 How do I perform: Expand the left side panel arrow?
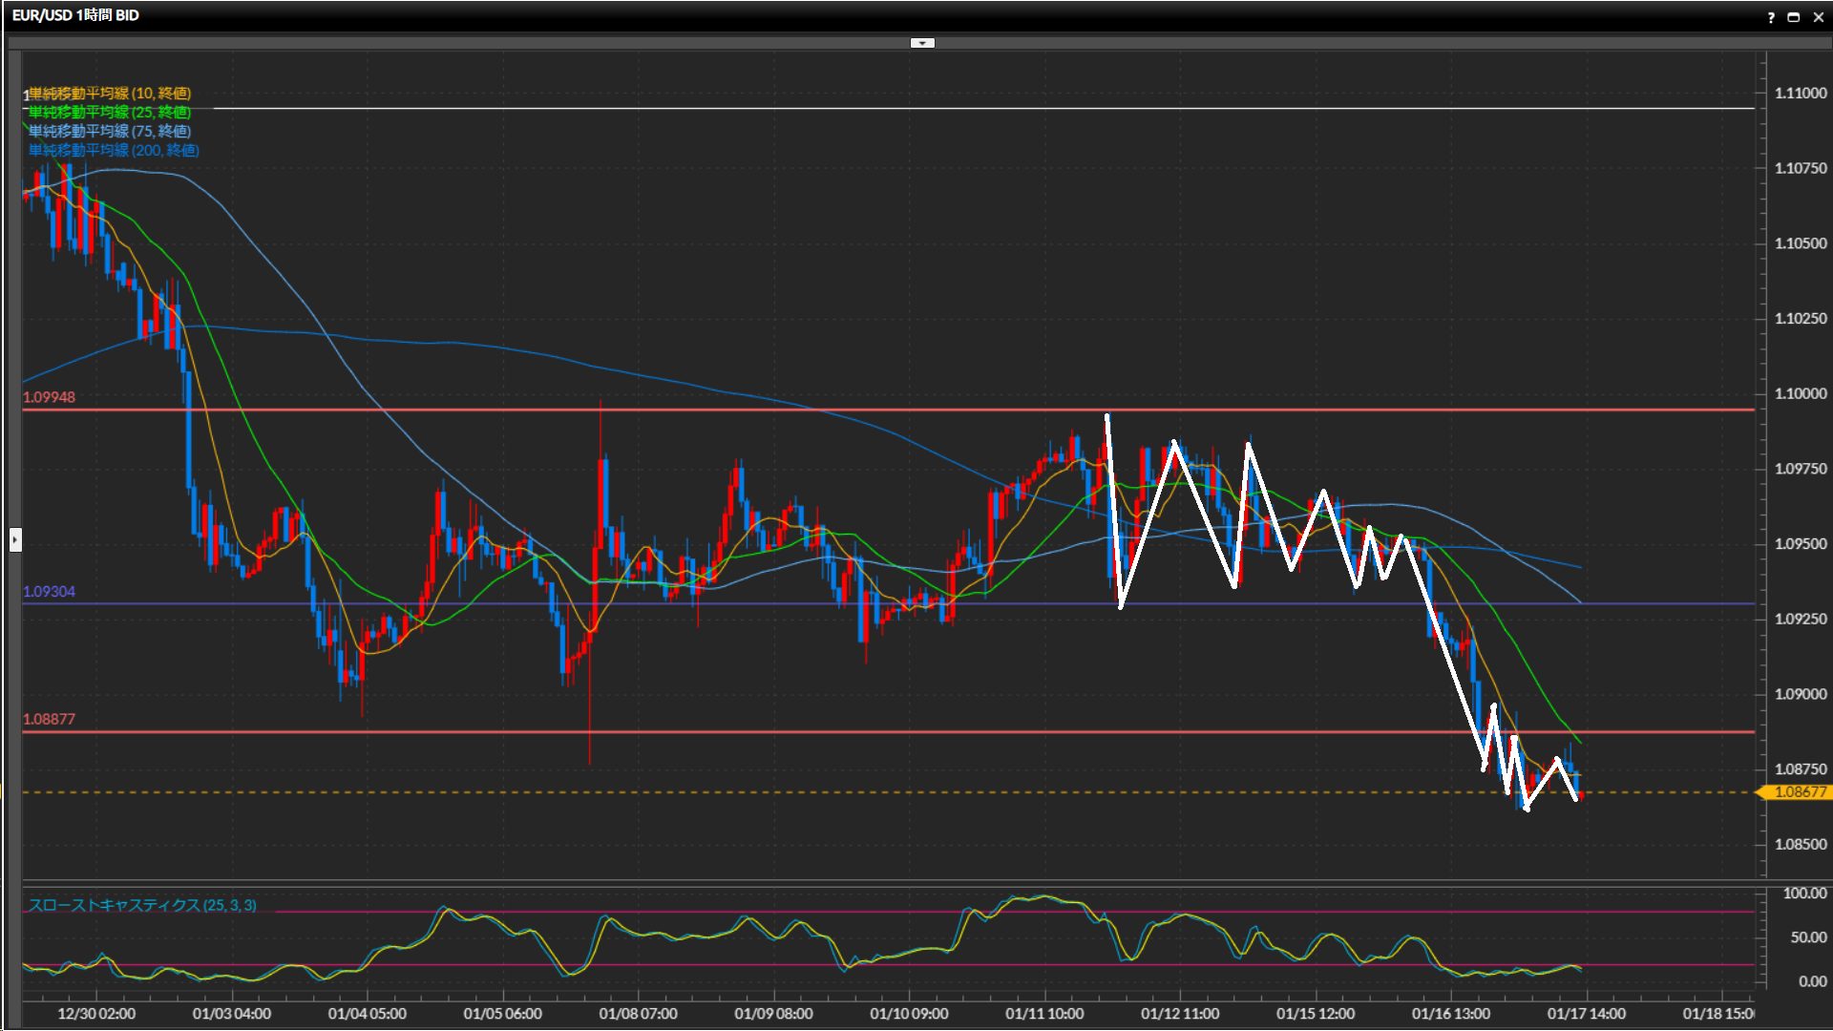pyautogui.click(x=15, y=540)
